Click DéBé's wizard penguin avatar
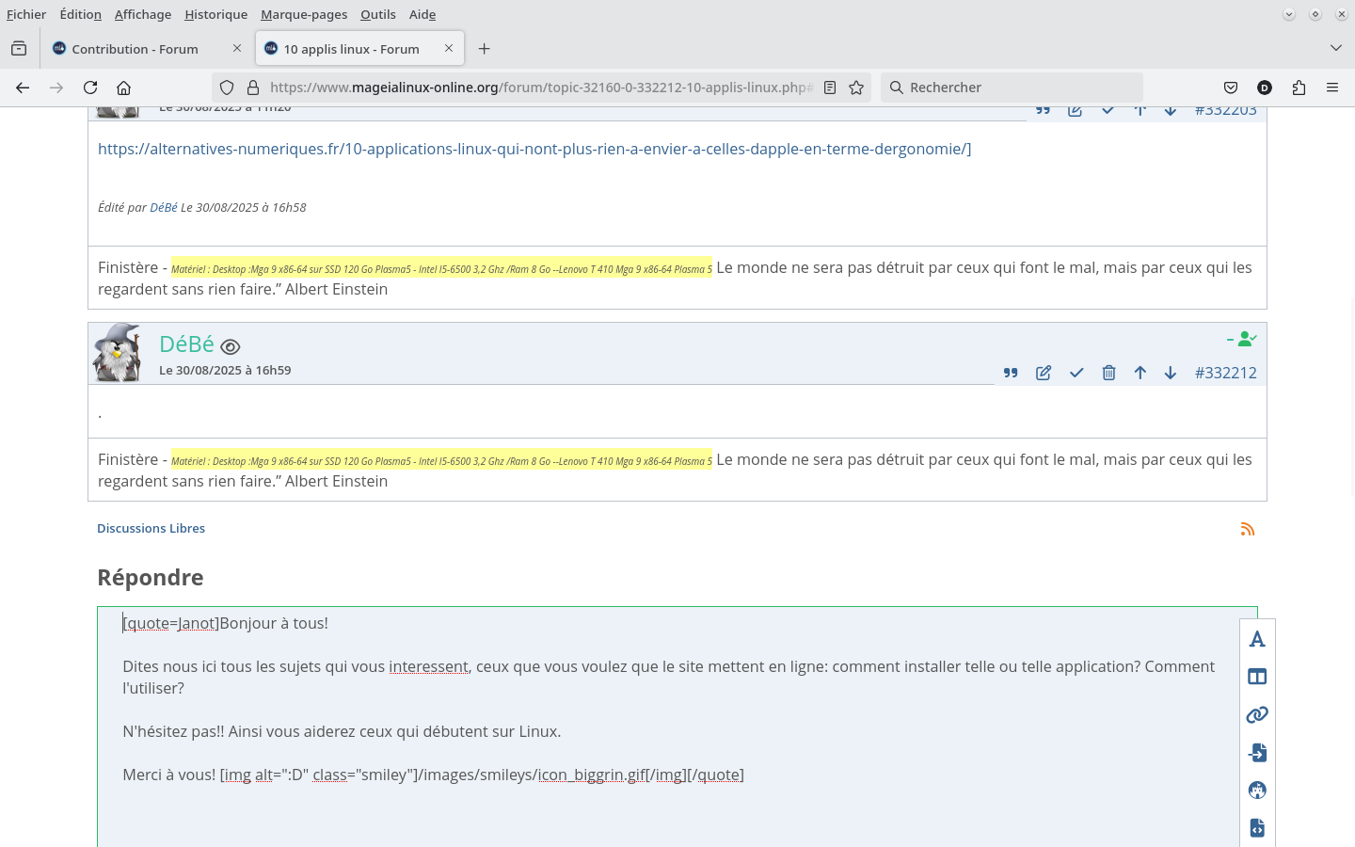 (x=117, y=353)
